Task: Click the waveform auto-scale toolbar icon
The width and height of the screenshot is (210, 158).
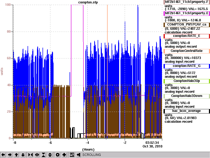Action: tap(72, 155)
